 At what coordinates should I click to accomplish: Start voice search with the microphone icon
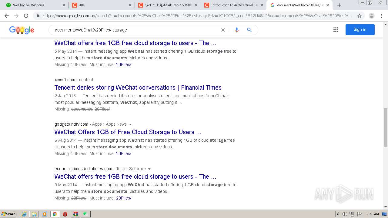[237, 30]
